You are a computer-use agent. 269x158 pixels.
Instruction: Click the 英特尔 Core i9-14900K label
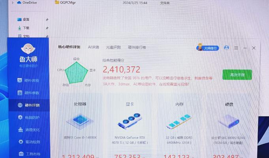coord(80,137)
